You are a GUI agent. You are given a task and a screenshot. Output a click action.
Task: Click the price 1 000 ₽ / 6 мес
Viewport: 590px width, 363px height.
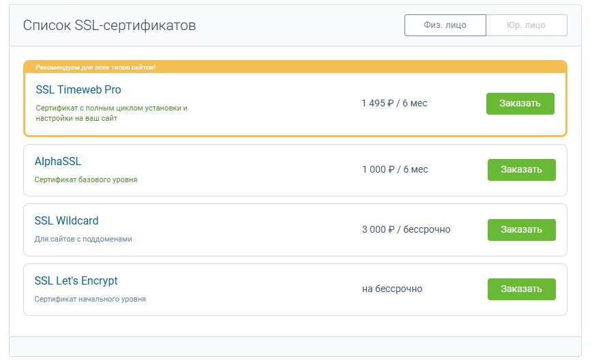tap(395, 169)
